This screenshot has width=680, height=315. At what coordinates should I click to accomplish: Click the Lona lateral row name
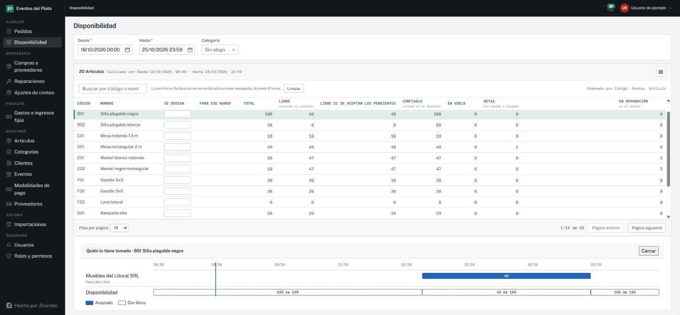coord(111,202)
